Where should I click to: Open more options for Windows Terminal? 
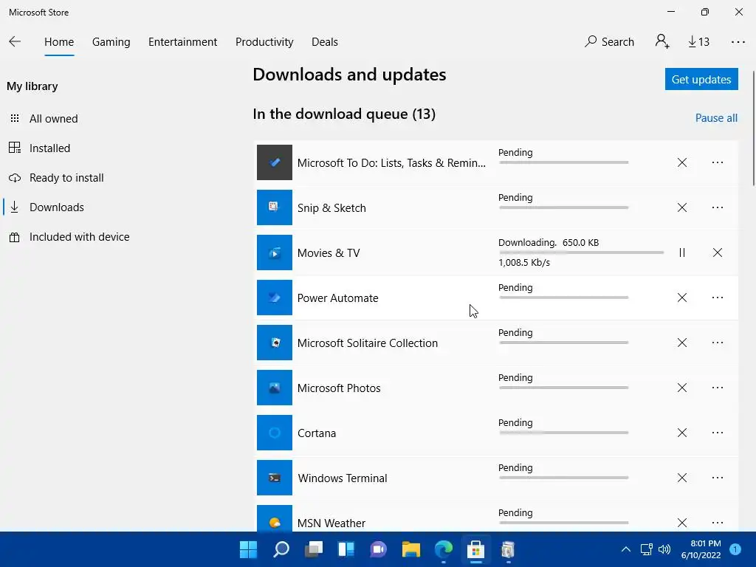coord(718,478)
